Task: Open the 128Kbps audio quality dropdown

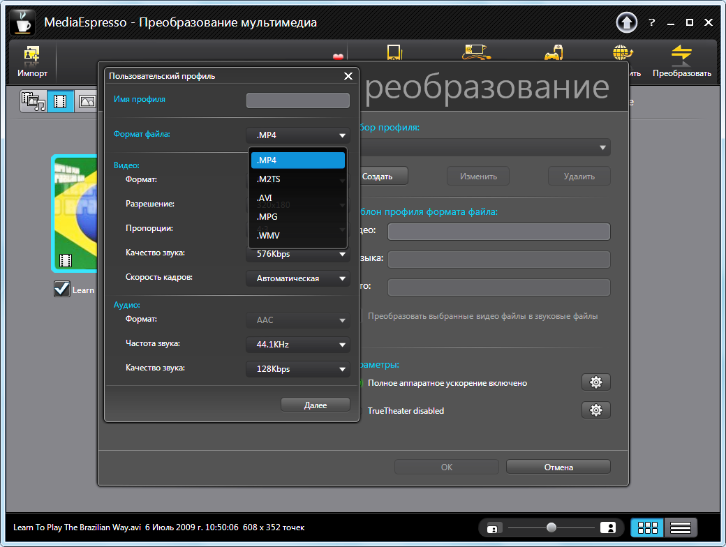Action: click(297, 369)
